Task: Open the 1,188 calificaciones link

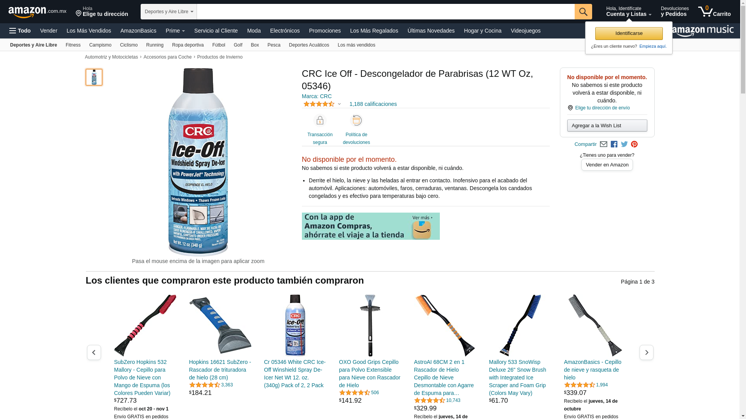Action: tap(373, 104)
